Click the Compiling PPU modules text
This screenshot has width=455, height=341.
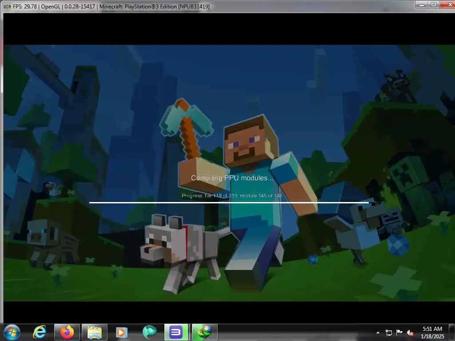[x=232, y=178]
